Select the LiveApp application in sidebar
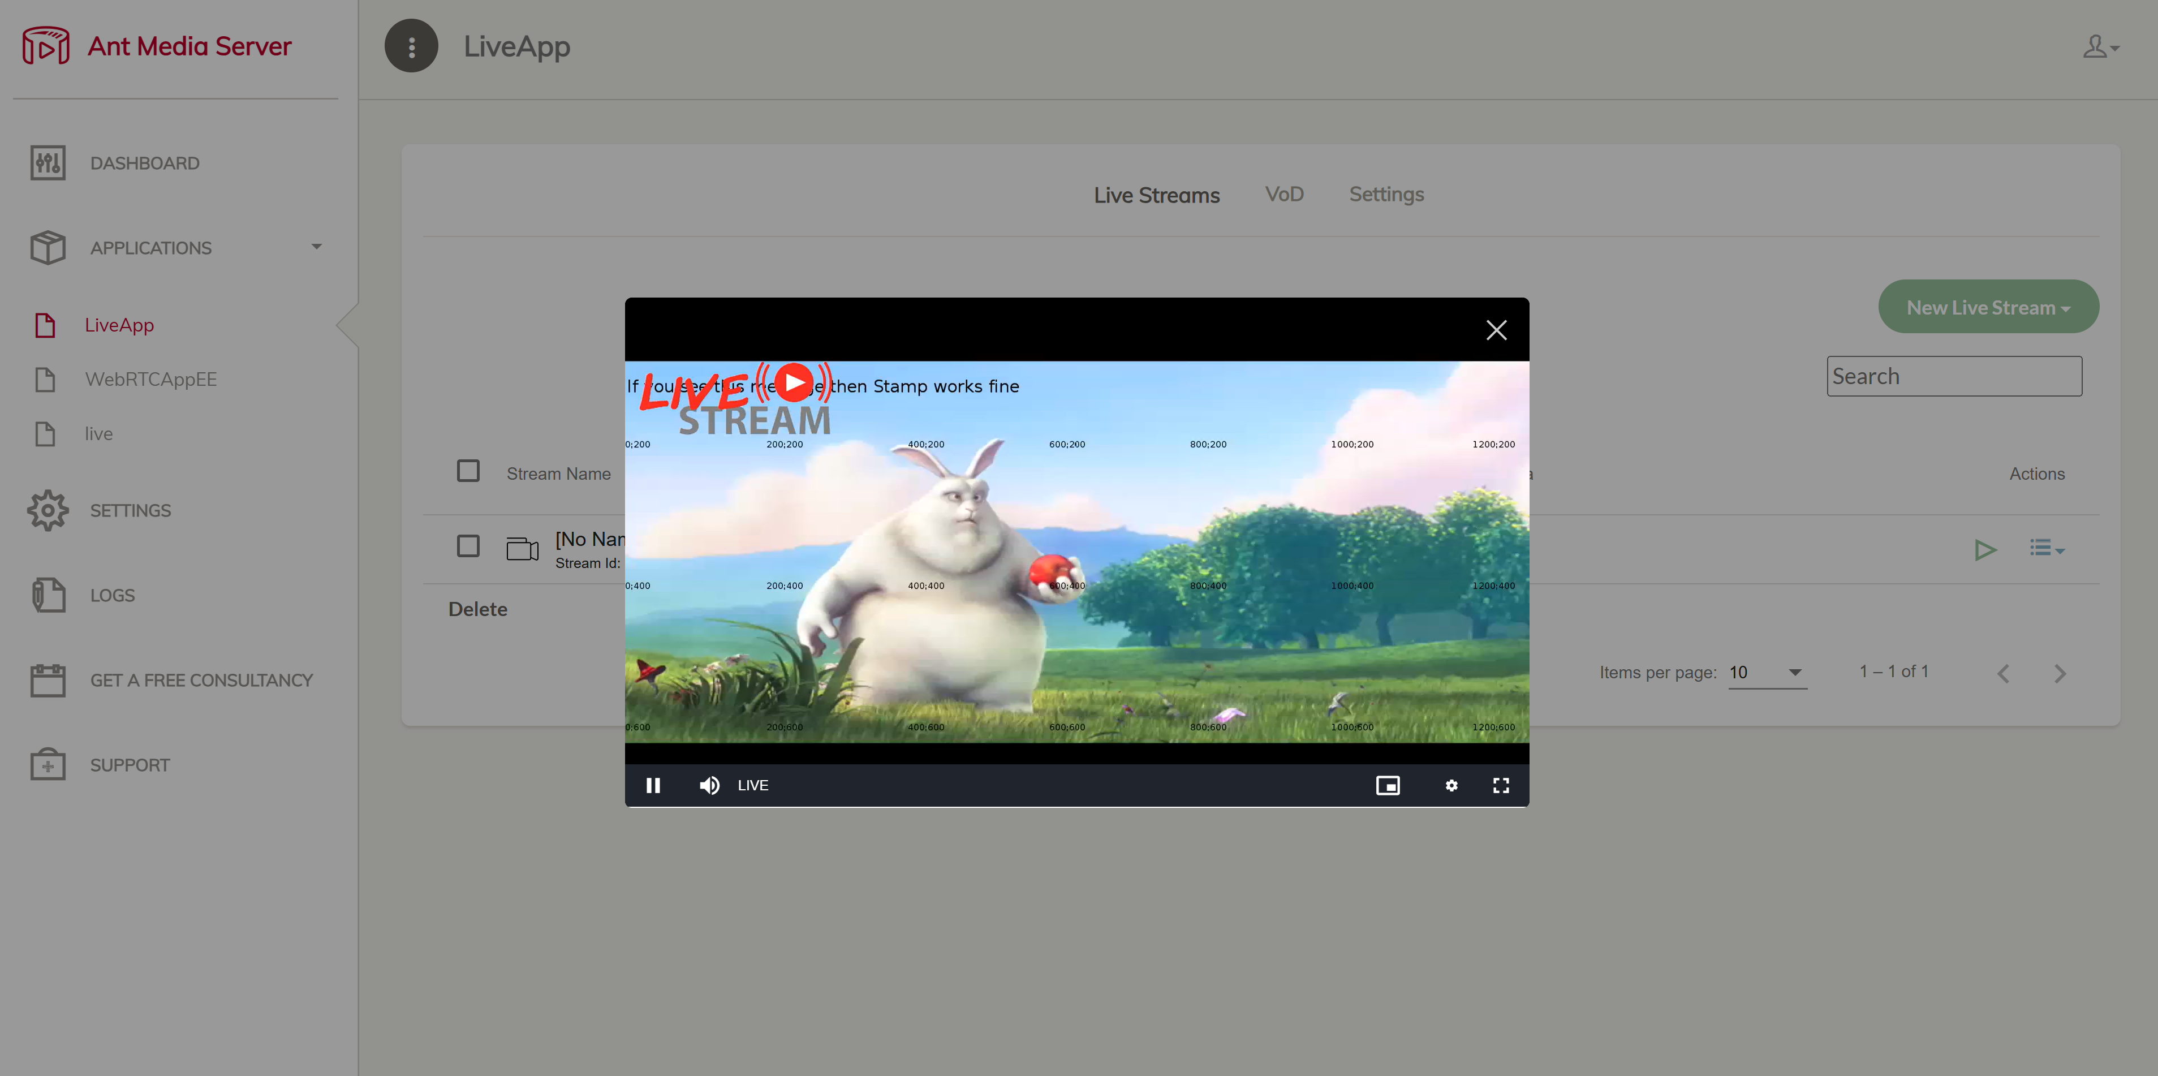 (119, 325)
